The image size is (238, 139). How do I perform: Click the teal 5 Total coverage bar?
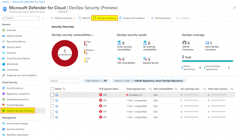pyautogui.click(x=208, y=61)
